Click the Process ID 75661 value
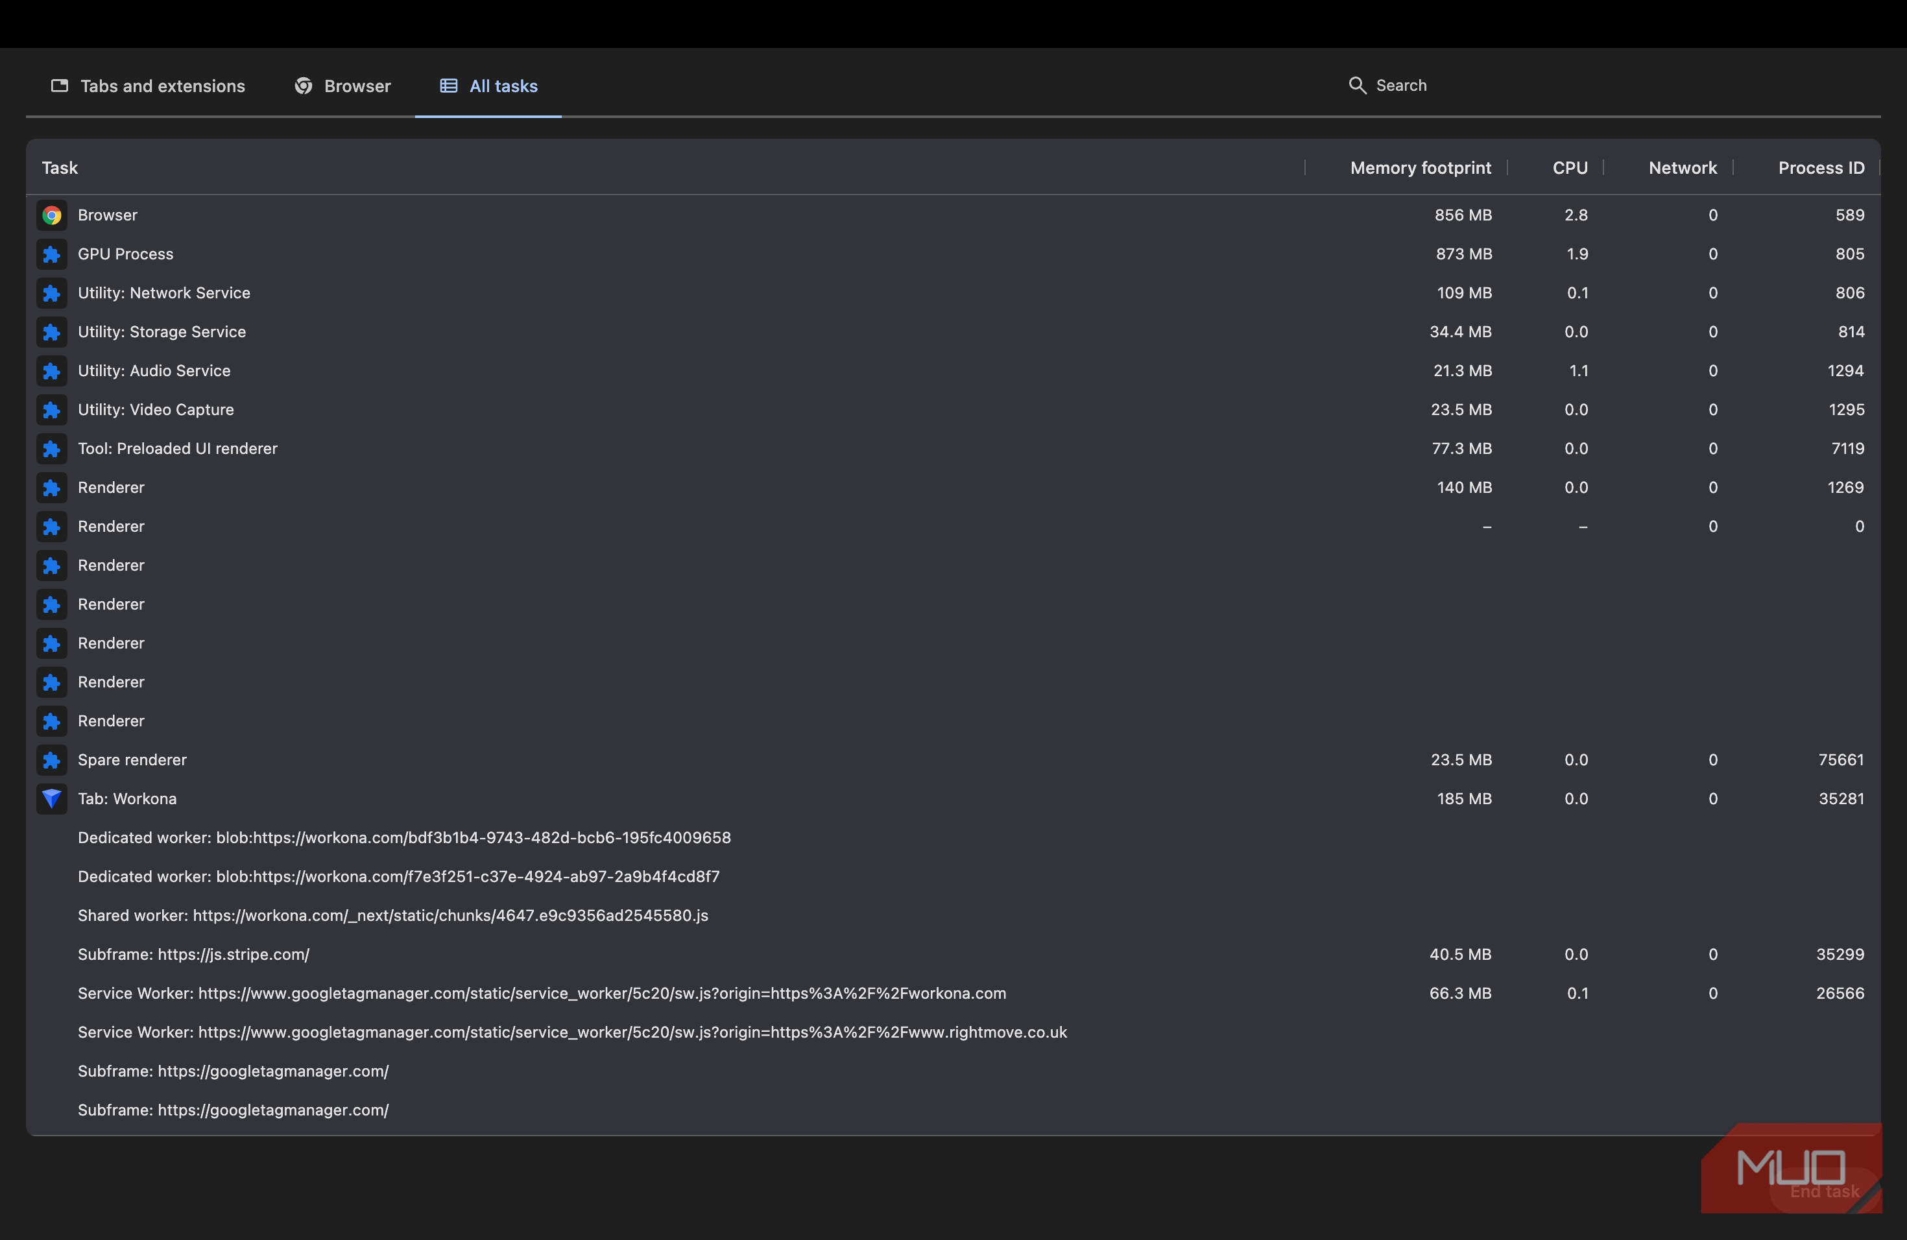1907x1240 pixels. [x=1840, y=760]
